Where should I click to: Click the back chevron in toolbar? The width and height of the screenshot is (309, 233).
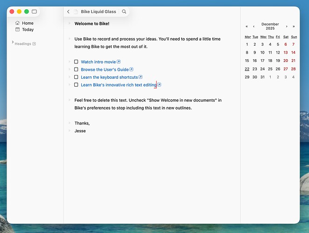pos(69,12)
